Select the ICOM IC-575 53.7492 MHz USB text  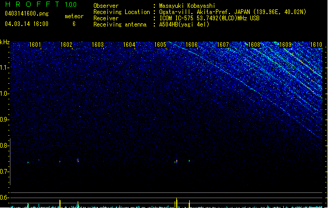[210, 18]
